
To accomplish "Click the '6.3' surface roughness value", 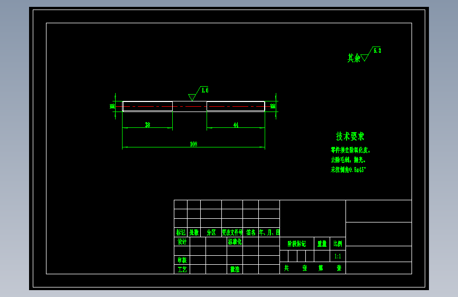I will [377, 51].
